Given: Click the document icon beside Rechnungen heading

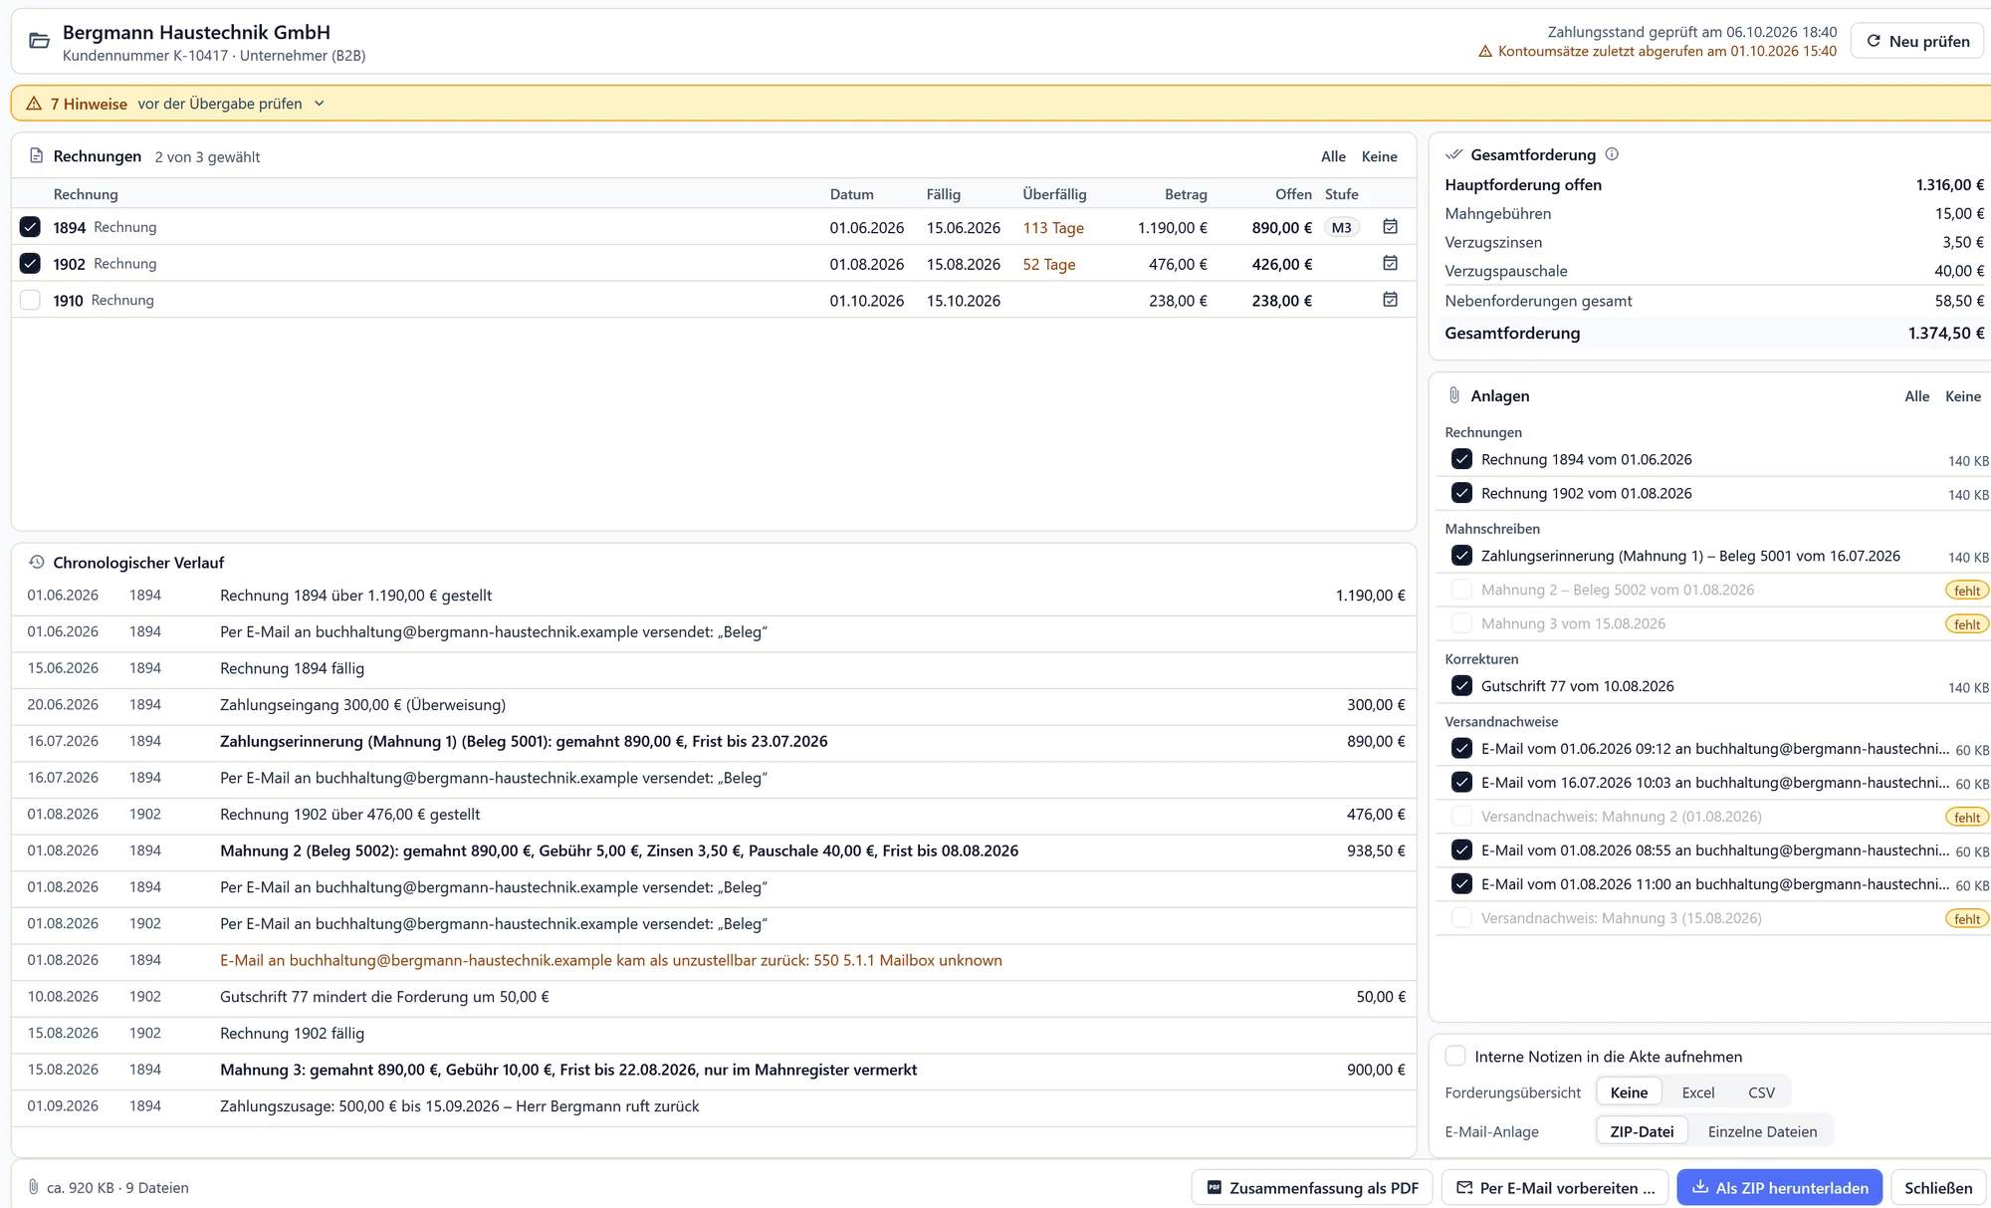Looking at the screenshot, I should tap(37, 155).
